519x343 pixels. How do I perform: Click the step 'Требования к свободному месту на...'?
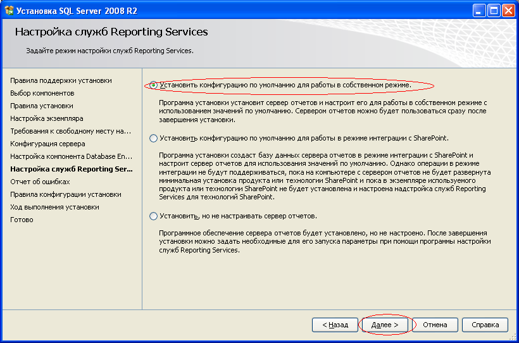70,131
